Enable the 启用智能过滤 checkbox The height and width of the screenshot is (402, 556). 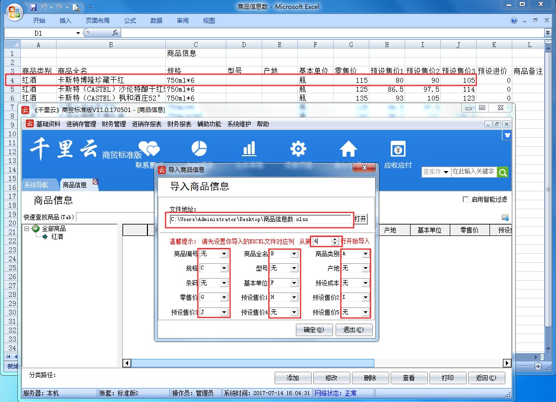pos(465,199)
